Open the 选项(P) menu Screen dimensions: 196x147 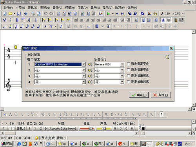click(x=120, y=8)
